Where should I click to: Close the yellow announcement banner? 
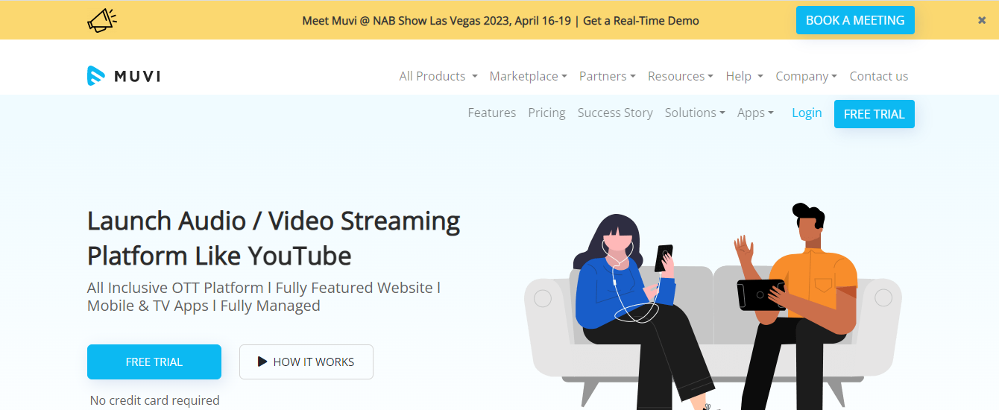coord(982,20)
